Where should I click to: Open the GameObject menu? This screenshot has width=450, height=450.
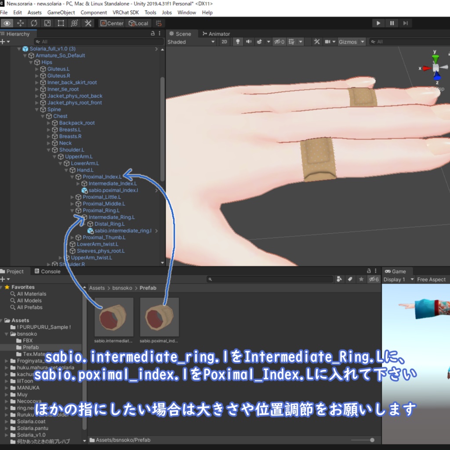pyautogui.click(x=61, y=12)
